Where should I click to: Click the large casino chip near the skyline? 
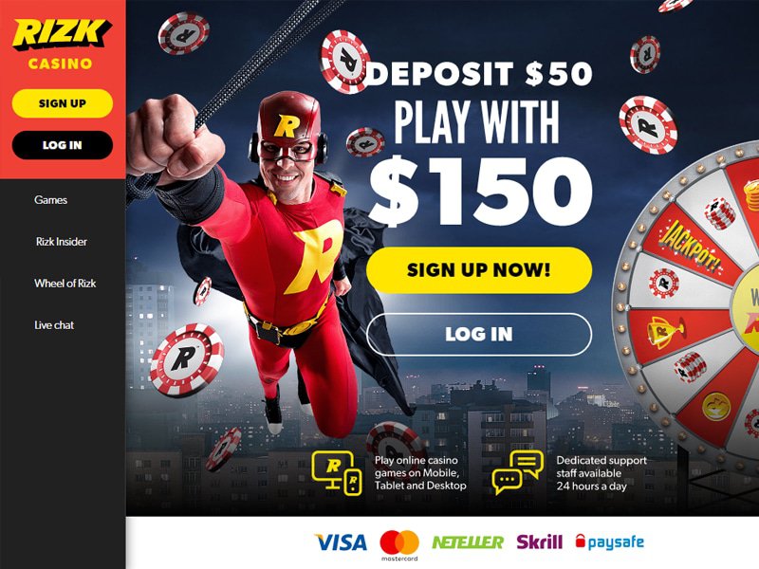[x=186, y=359]
